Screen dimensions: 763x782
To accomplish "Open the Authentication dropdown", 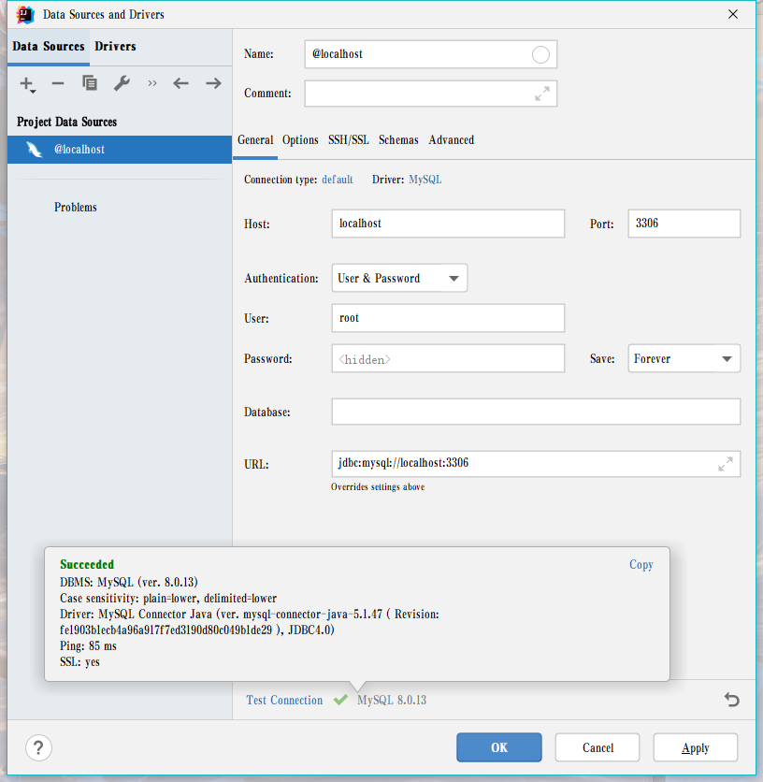I will (399, 279).
